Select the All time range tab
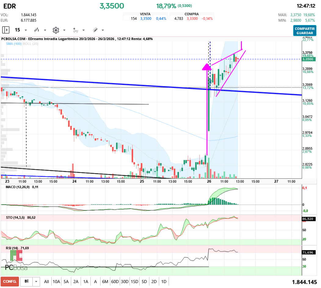321x288 pixels. tap(46, 282)
